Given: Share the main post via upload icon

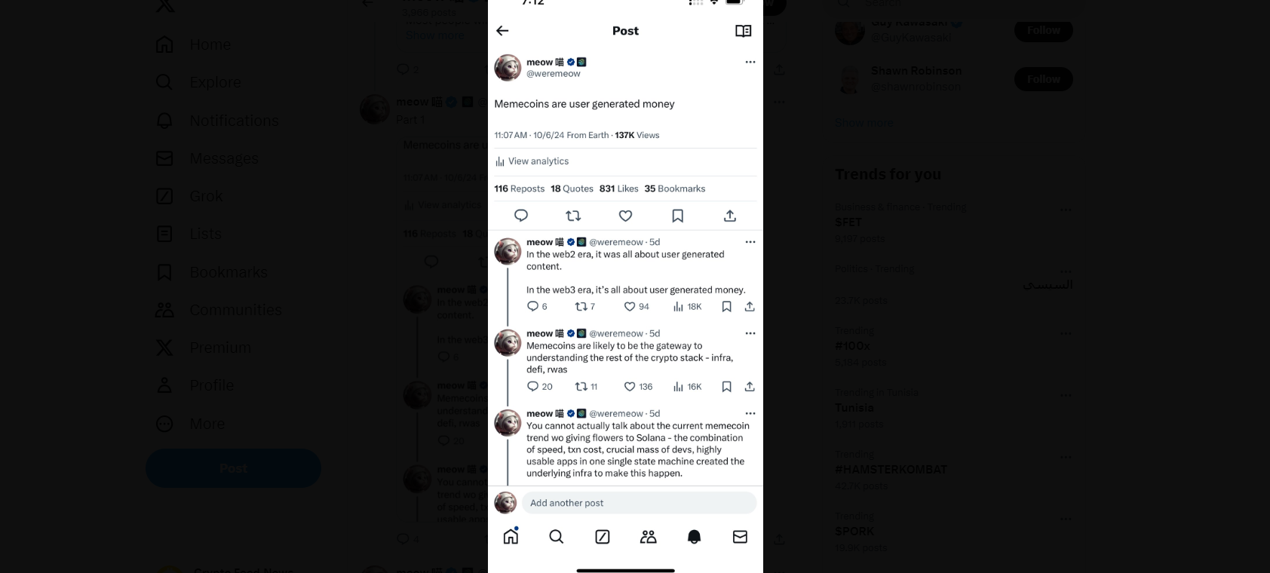Looking at the screenshot, I should point(729,216).
